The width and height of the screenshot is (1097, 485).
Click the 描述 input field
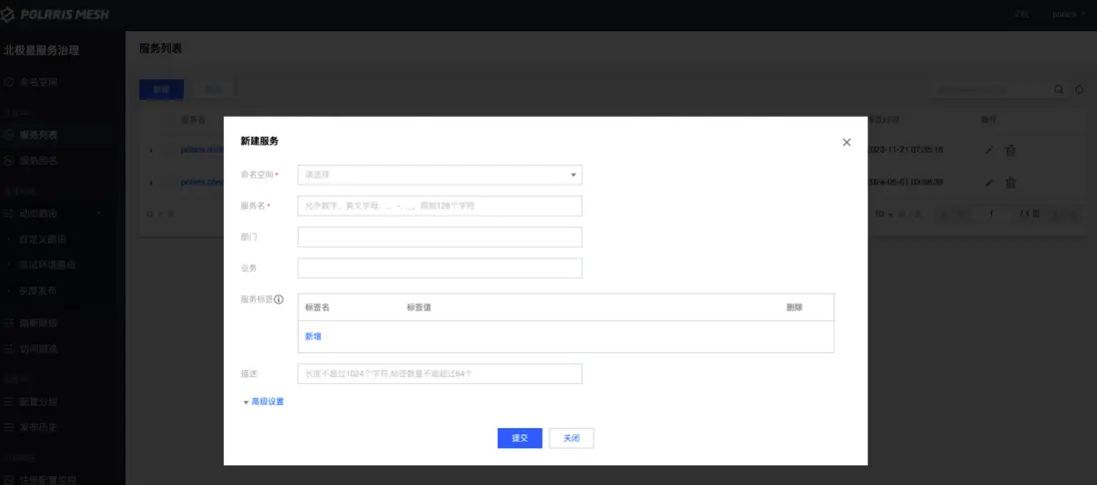(440, 374)
